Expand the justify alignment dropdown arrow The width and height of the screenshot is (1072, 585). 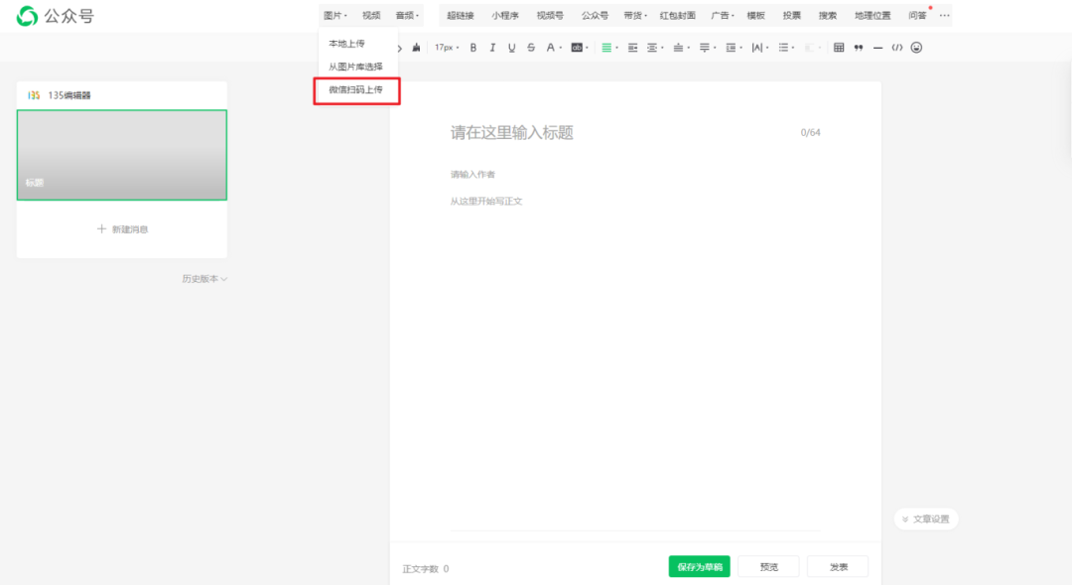(x=616, y=48)
